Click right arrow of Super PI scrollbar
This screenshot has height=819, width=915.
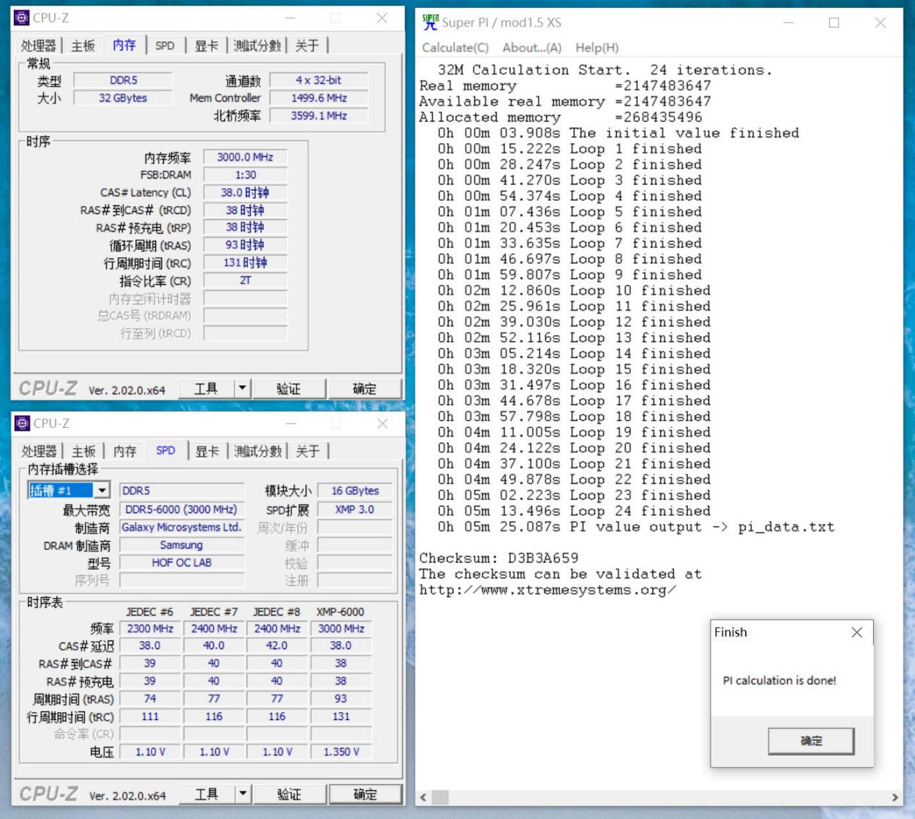(x=895, y=797)
